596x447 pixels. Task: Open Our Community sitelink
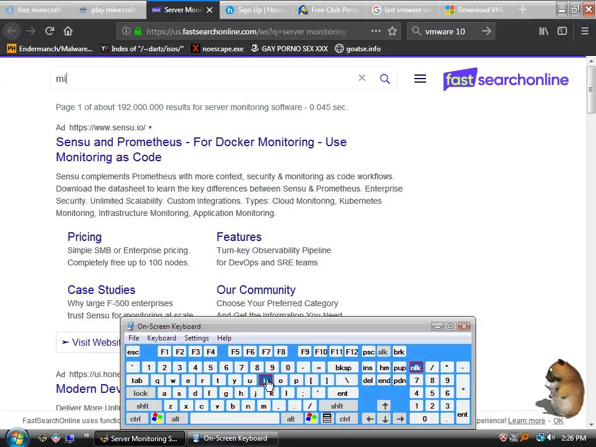256,290
